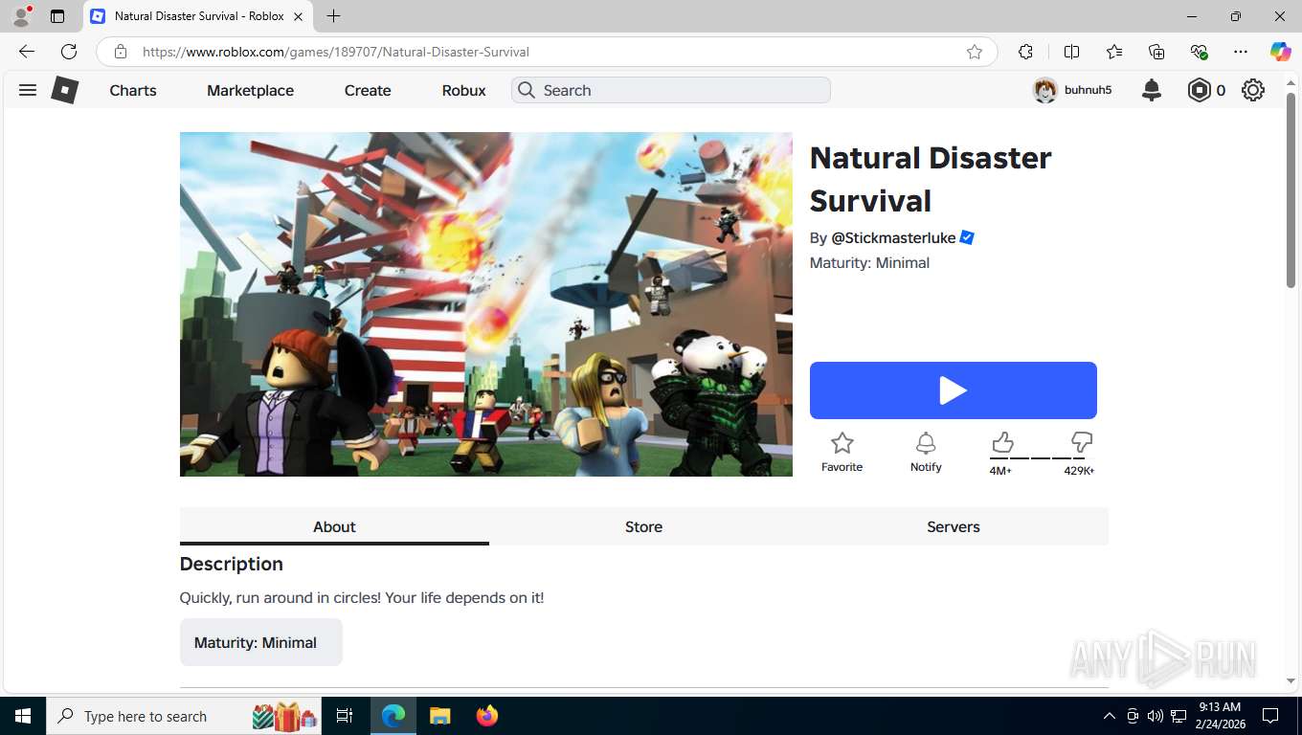
Task: Launch Firefox from the taskbar
Action: coord(487,716)
